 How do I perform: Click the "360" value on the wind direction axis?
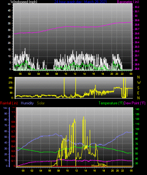[x=10, y=78]
